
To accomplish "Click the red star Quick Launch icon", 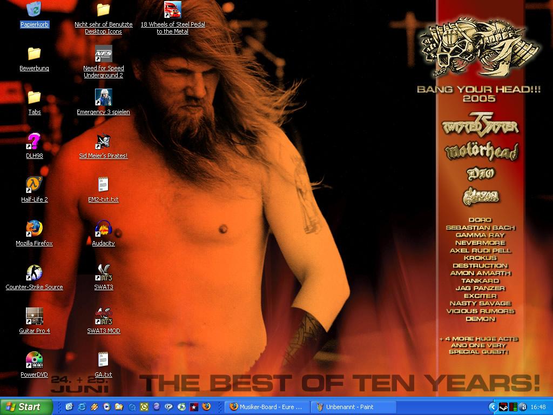I will [x=194, y=407].
